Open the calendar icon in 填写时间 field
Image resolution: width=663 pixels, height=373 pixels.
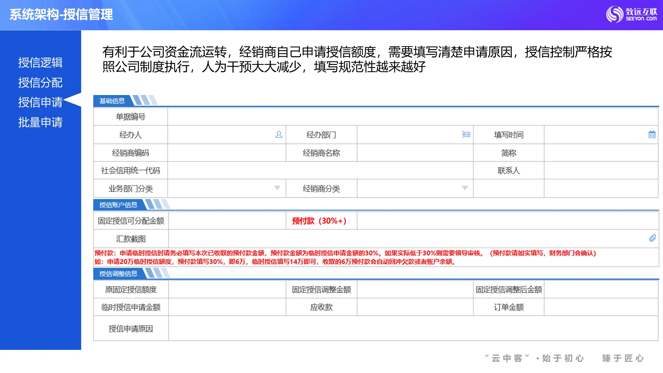tap(652, 134)
